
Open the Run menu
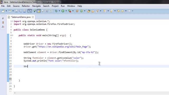point(63,6)
